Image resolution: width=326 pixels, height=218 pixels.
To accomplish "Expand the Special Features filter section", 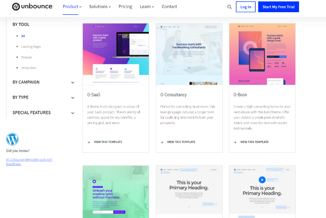I will pyautogui.click(x=43, y=112).
